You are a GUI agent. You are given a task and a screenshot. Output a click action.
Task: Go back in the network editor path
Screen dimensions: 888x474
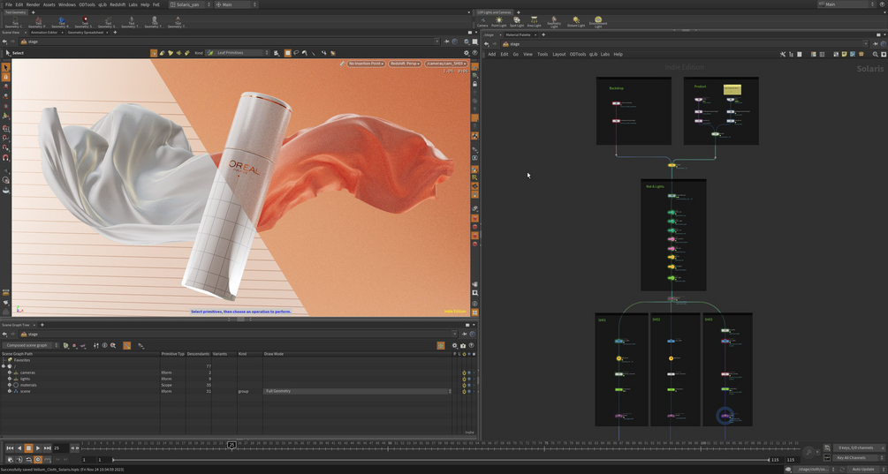point(486,43)
